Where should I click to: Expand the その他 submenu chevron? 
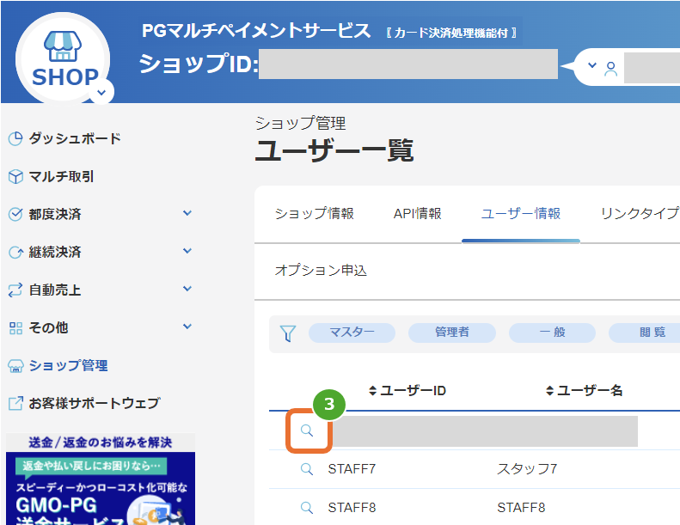187,327
